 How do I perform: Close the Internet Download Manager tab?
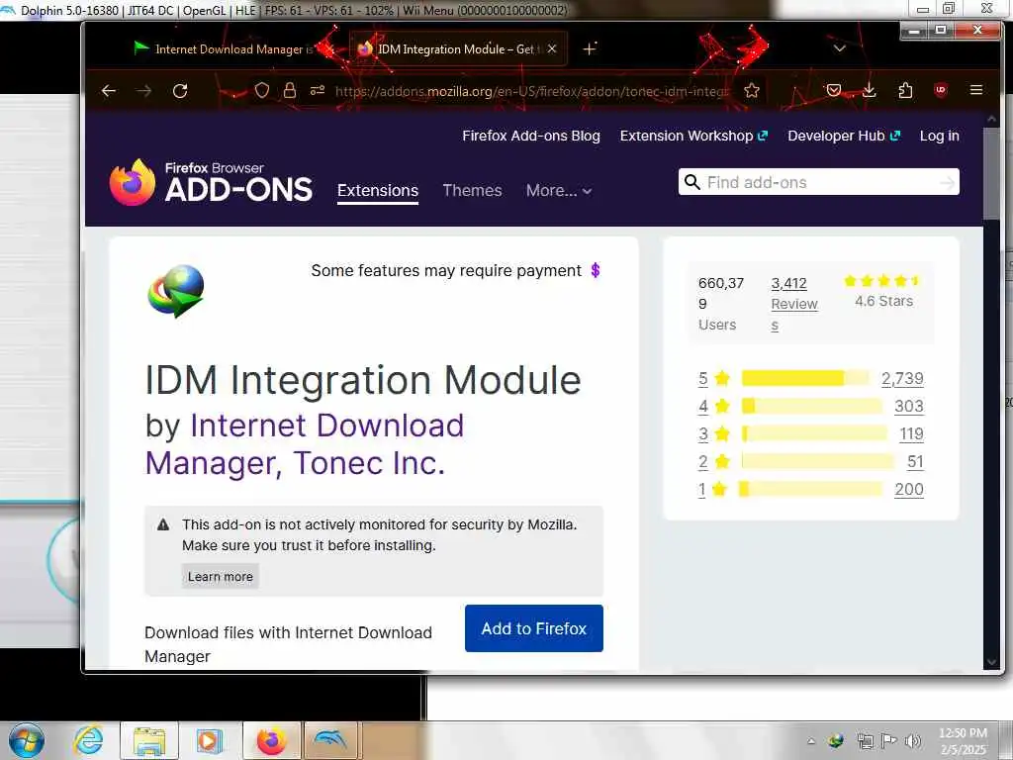click(x=328, y=49)
